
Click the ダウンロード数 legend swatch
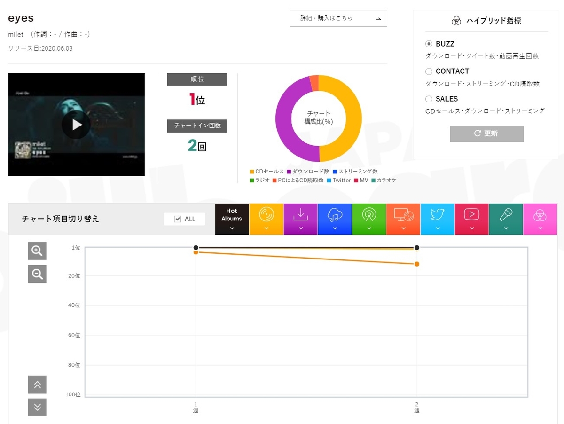click(289, 172)
